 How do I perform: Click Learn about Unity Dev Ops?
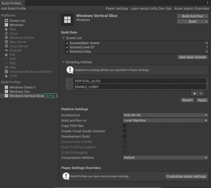[x=151, y=8]
